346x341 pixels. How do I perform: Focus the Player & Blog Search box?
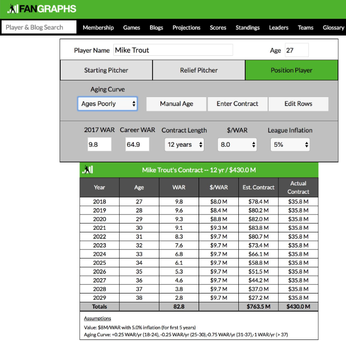39,27
